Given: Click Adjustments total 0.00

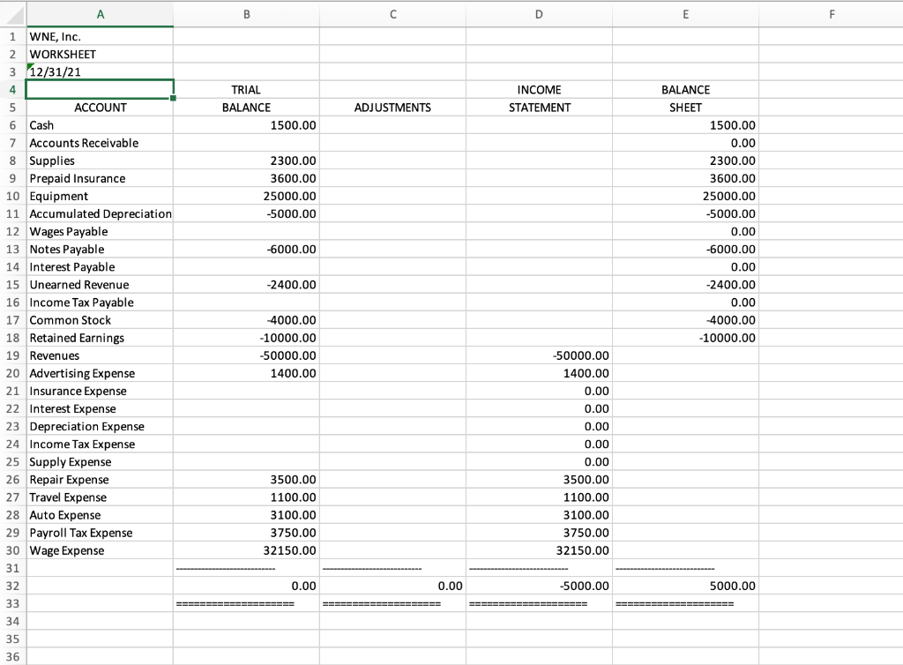Looking at the screenshot, I should tap(392, 586).
